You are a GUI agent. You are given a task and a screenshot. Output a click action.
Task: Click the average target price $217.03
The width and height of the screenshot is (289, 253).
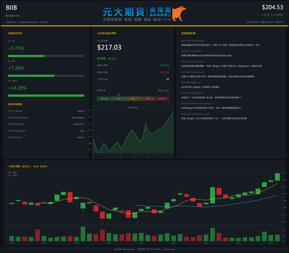click(109, 47)
